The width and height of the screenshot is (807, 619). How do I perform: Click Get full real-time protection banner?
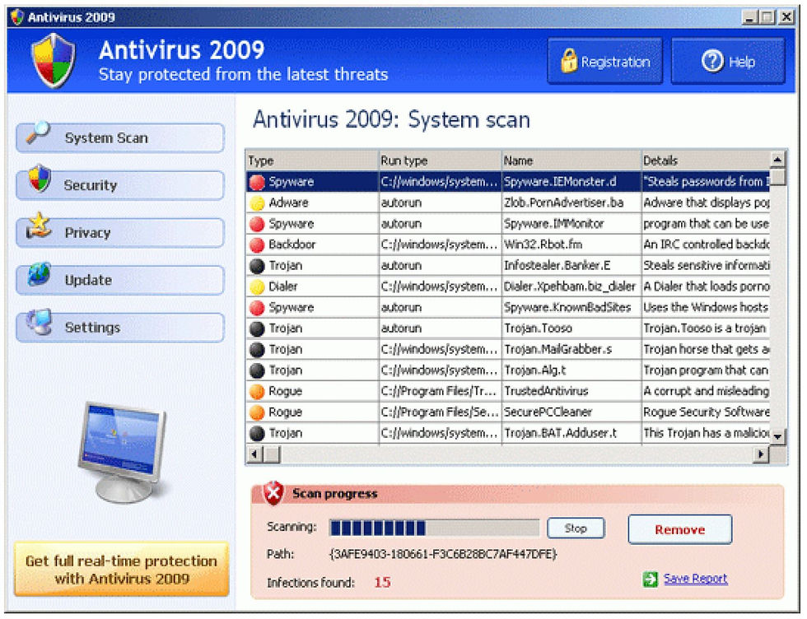pyautogui.click(x=122, y=569)
